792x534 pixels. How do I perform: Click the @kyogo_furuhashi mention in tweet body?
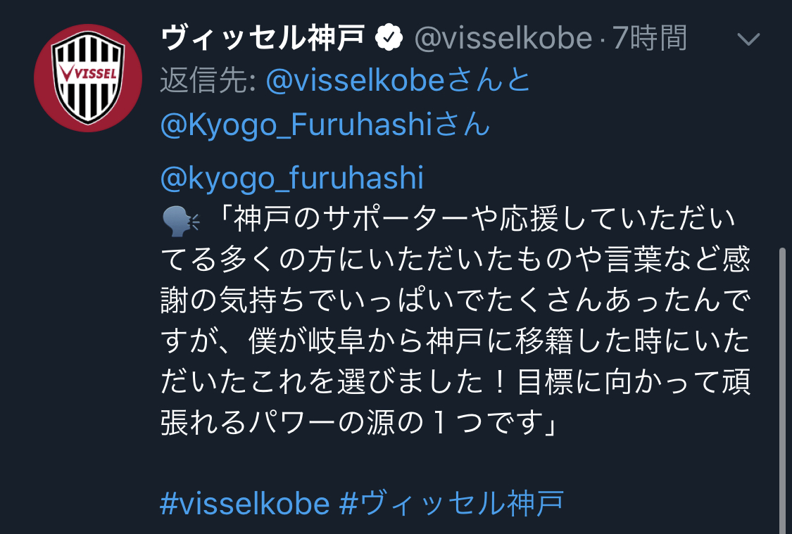click(x=292, y=179)
